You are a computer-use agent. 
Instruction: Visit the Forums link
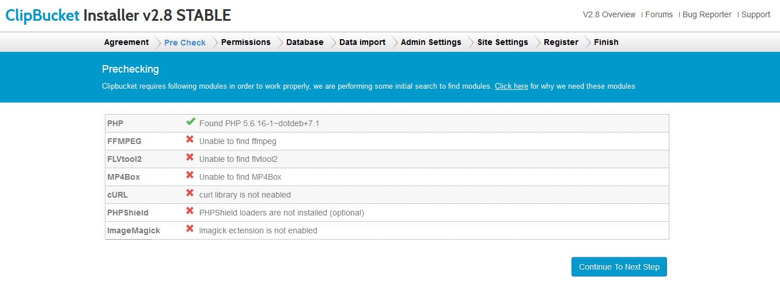point(658,14)
